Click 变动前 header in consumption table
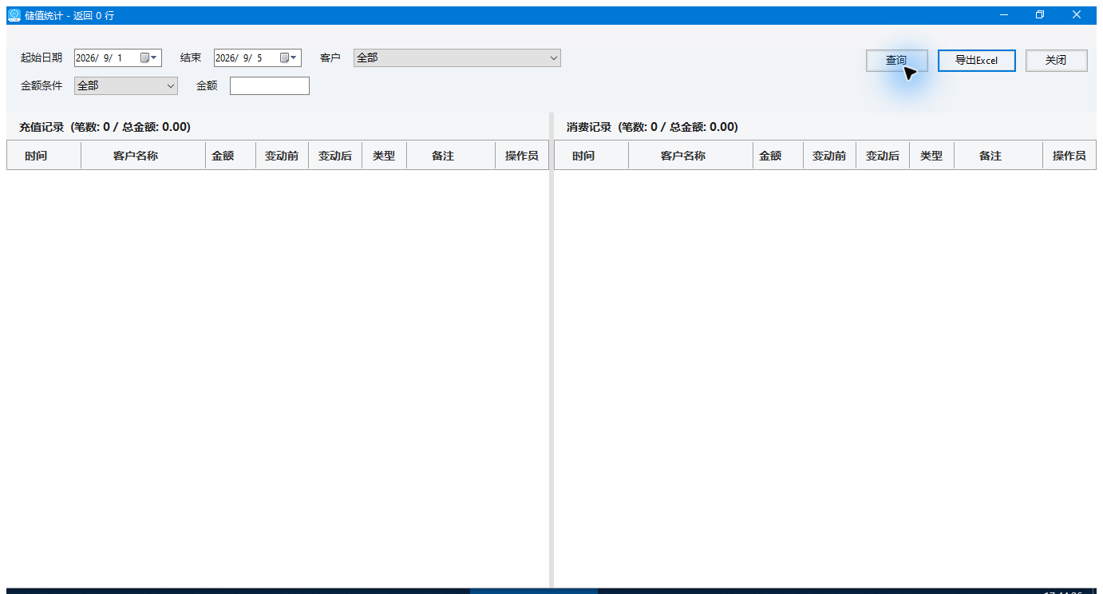The width and height of the screenshot is (1103, 594). pyautogui.click(x=829, y=156)
